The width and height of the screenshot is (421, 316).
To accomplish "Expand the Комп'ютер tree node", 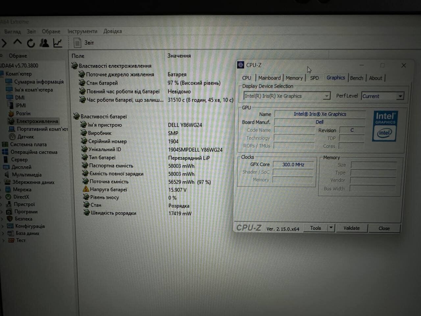I will pos(18,74).
